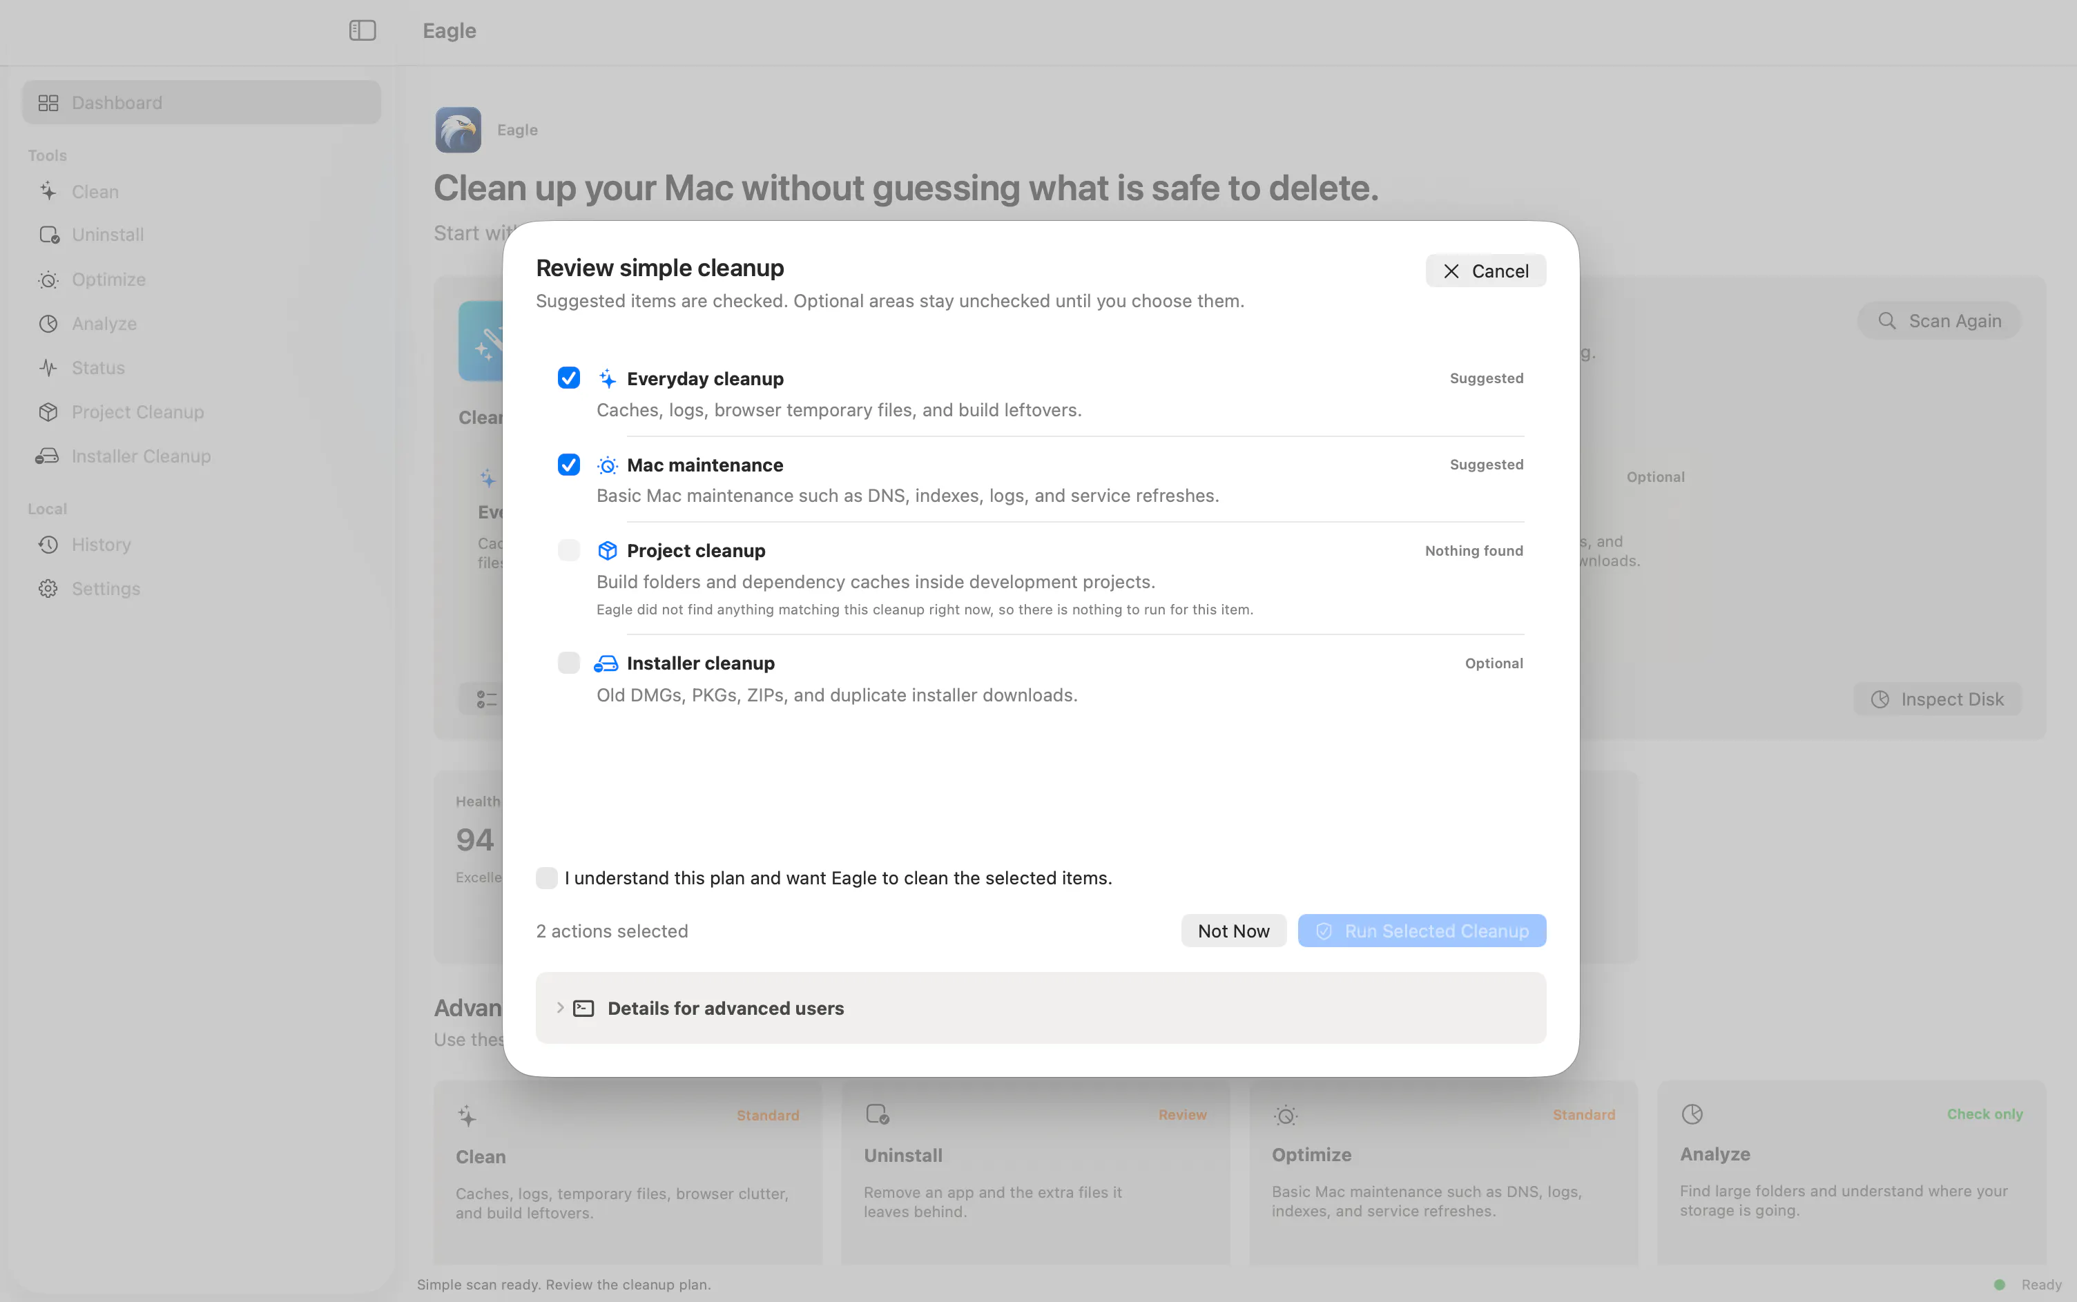Click Run Selected Cleanup
2077x1302 pixels.
click(x=1422, y=931)
